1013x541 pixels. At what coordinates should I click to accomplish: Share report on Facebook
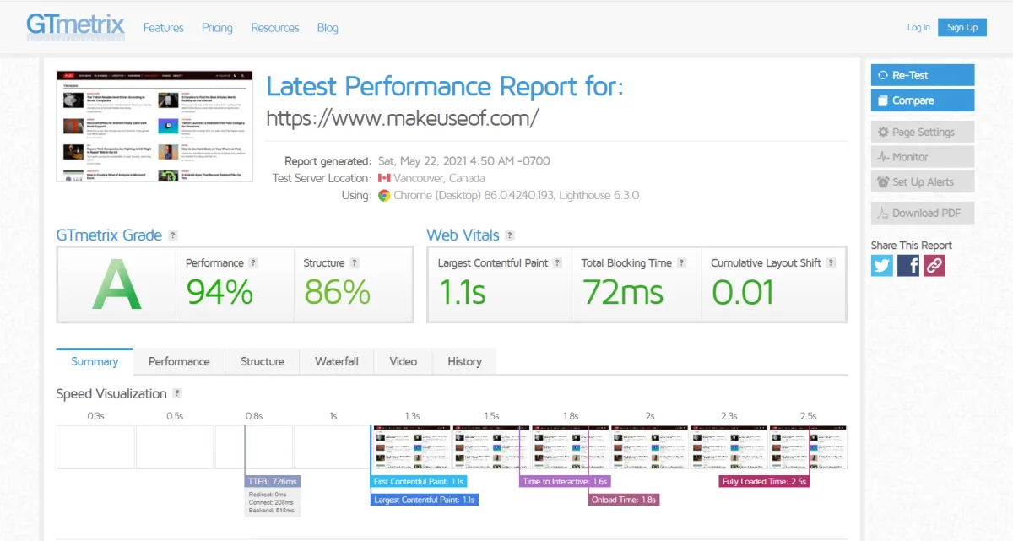pyautogui.click(x=908, y=266)
